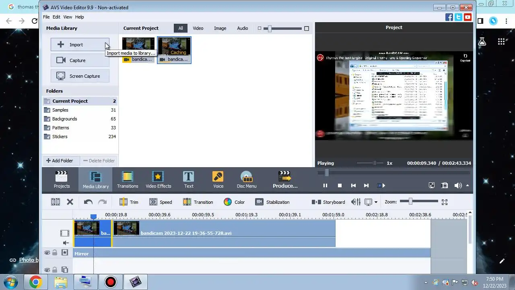The image size is (515, 290).
Task: Stop the preview playback
Action: pyautogui.click(x=340, y=186)
